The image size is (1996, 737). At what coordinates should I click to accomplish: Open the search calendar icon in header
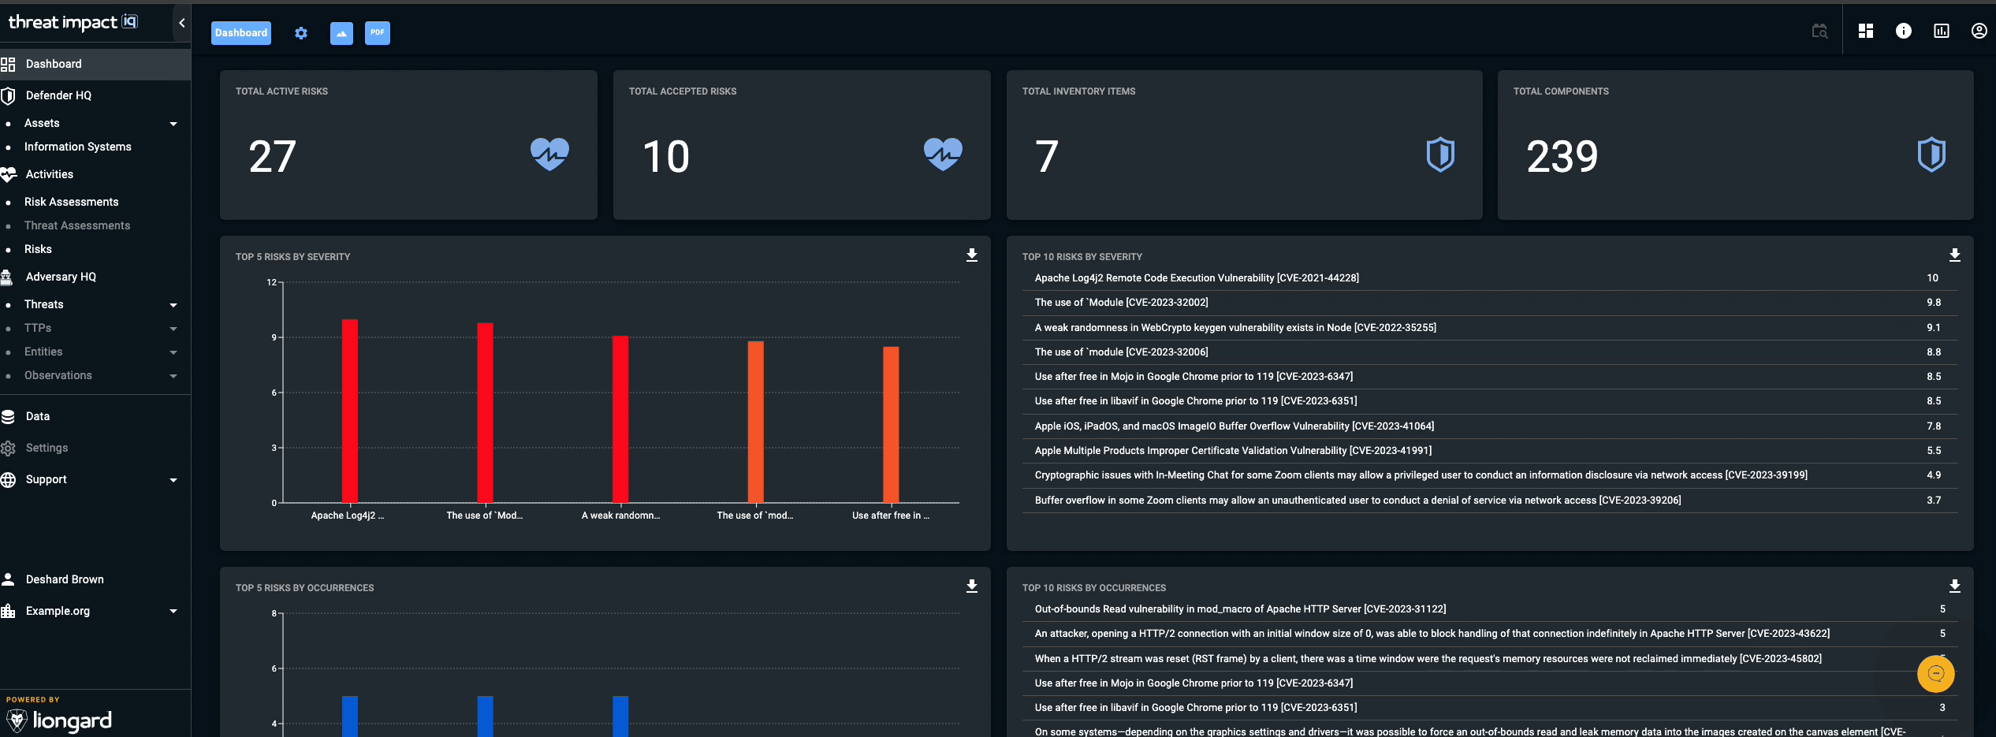click(1819, 31)
